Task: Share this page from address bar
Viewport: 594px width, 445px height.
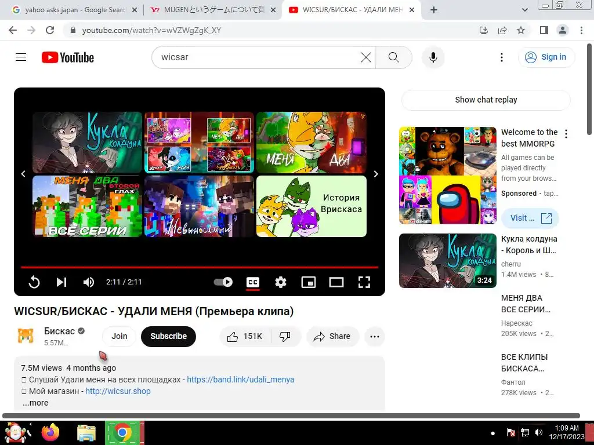Action: click(502, 30)
